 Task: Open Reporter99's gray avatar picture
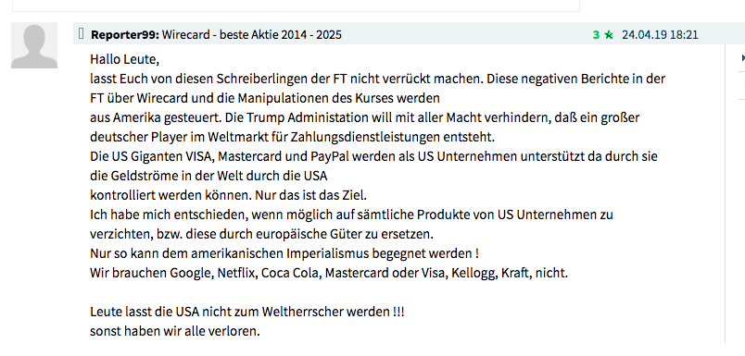34,45
